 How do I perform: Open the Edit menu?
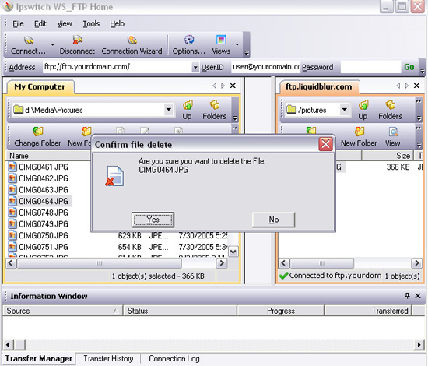point(40,24)
